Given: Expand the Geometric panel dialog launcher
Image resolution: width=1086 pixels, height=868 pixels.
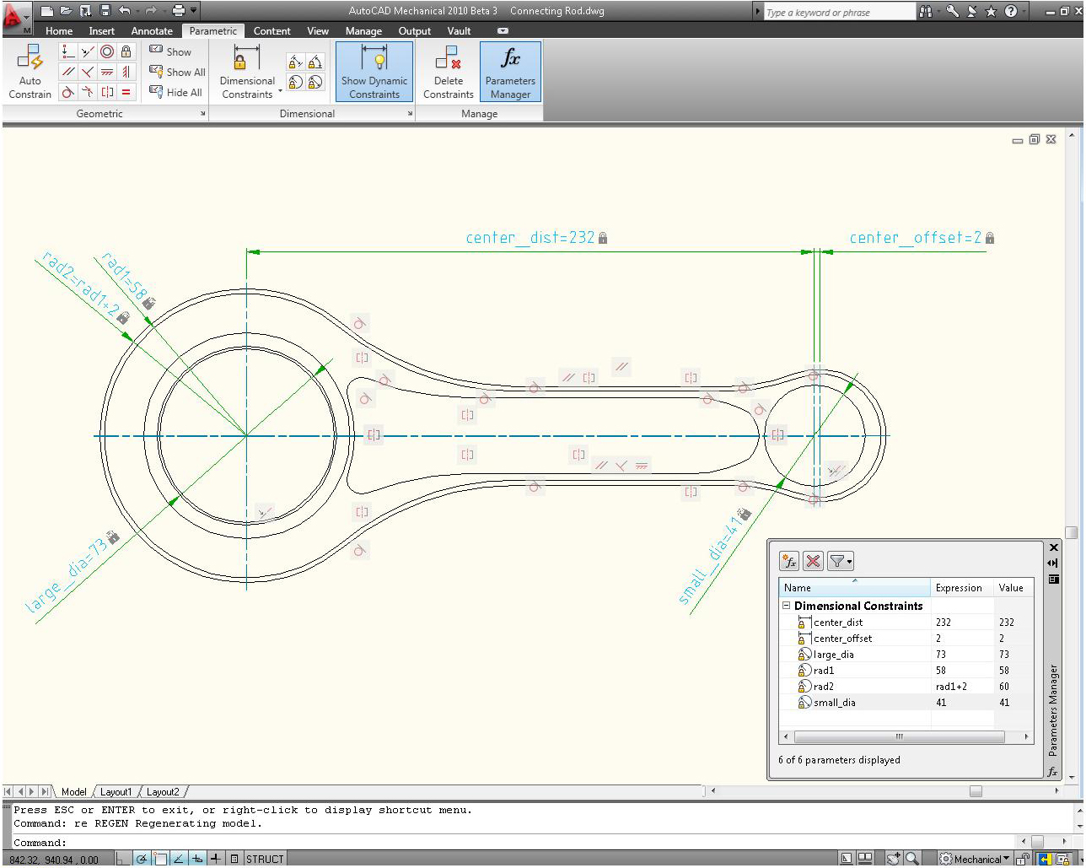Looking at the screenshot, I should pos(203,114).
